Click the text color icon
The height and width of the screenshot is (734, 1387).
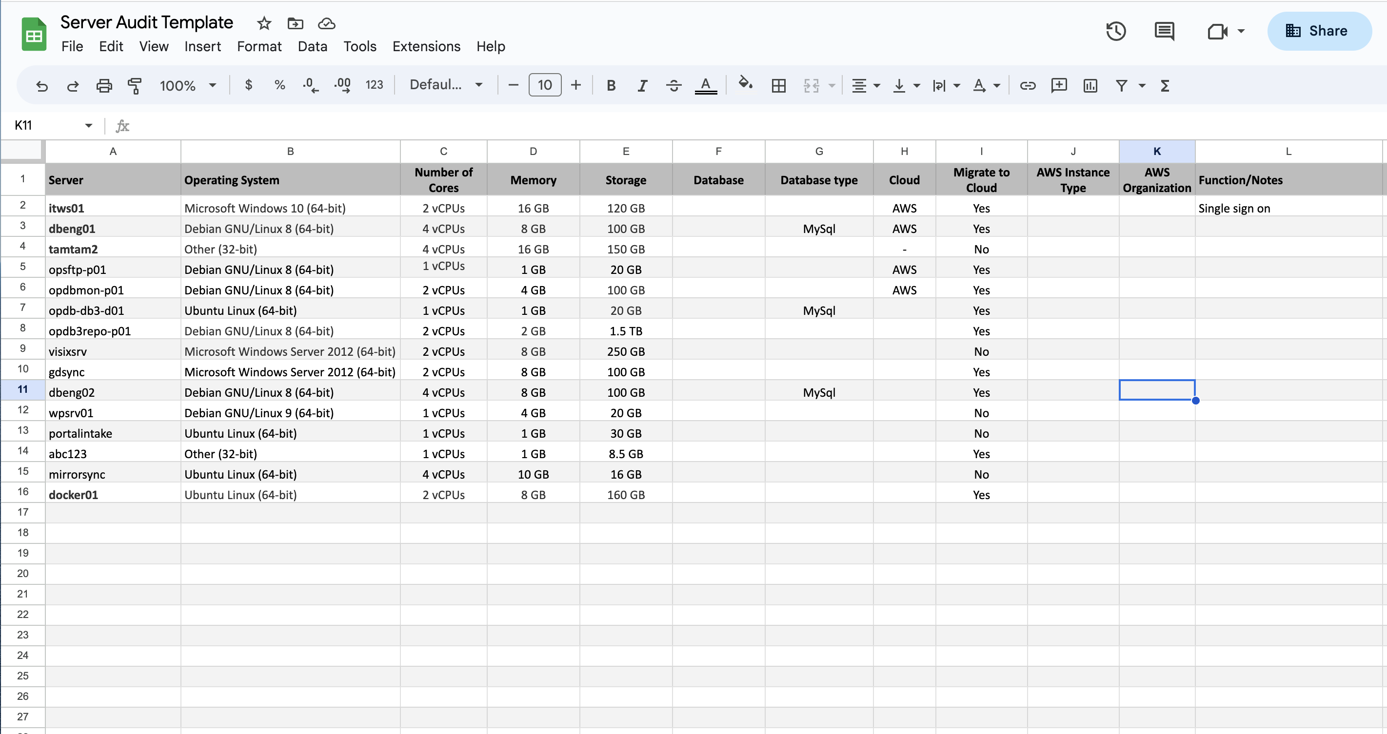pyautogui.click(x=706, y=85)
